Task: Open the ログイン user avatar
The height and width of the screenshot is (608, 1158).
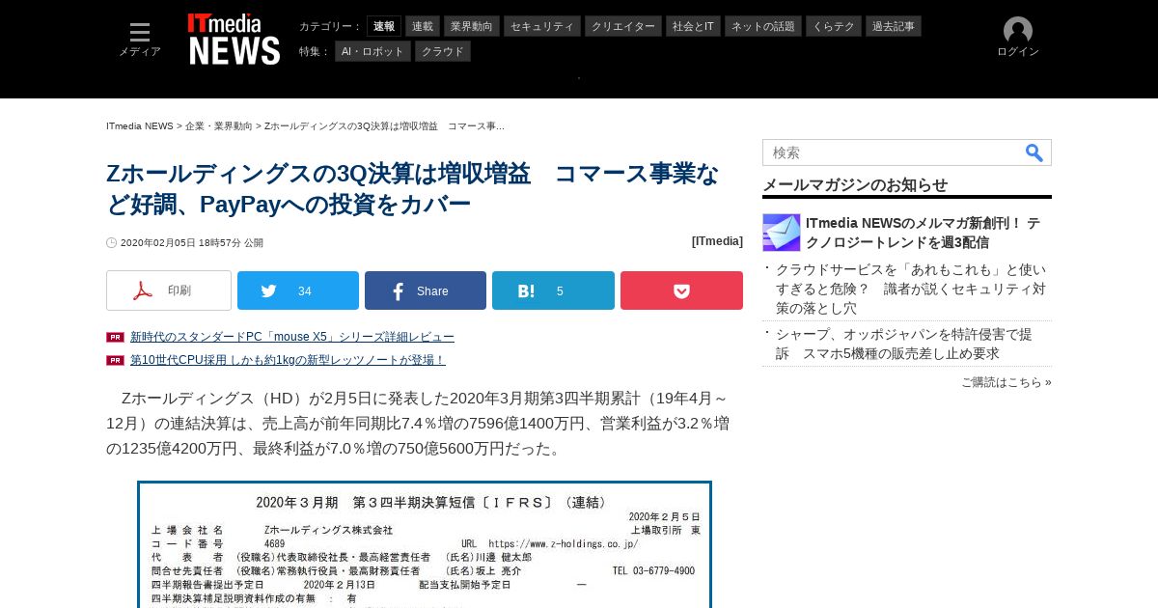Action: pos(1018,38)
